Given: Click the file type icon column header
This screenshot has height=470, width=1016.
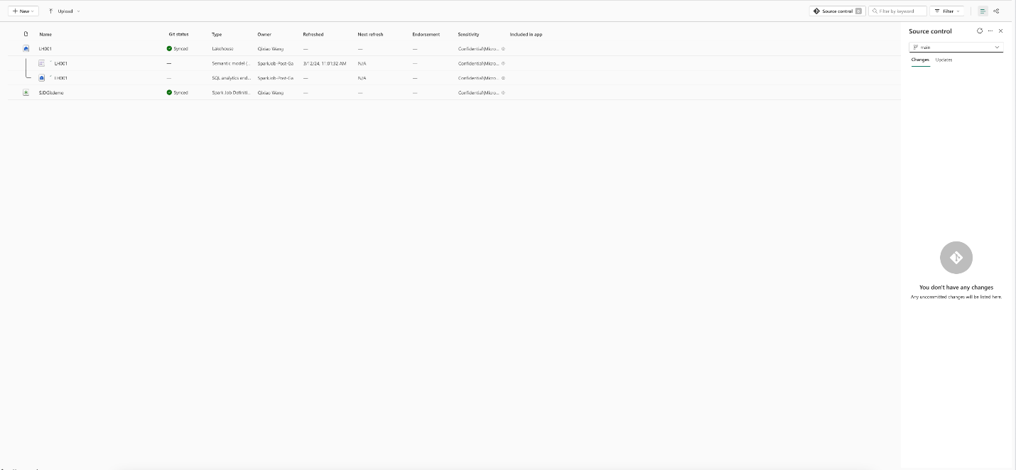Looking at the screenshot, I should (26, 34).
